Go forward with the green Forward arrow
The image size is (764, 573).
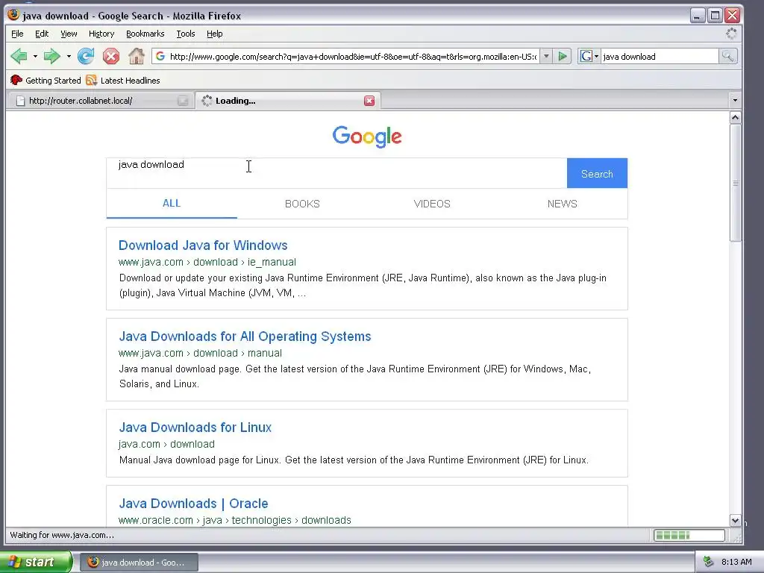click(51, 57)
